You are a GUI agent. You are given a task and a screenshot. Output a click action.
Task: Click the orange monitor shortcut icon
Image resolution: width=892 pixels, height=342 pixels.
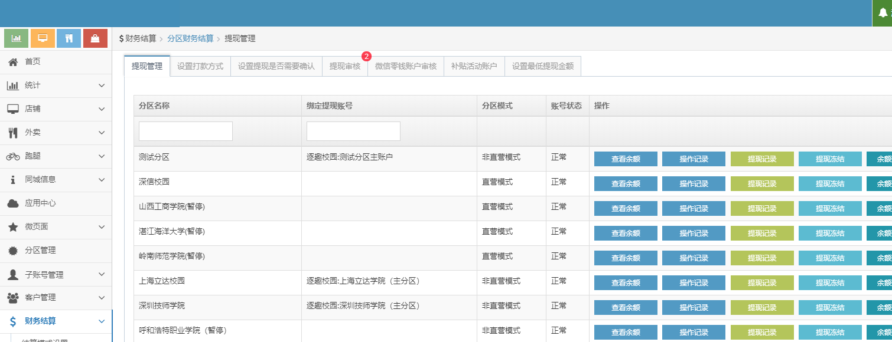pos(43,38)
